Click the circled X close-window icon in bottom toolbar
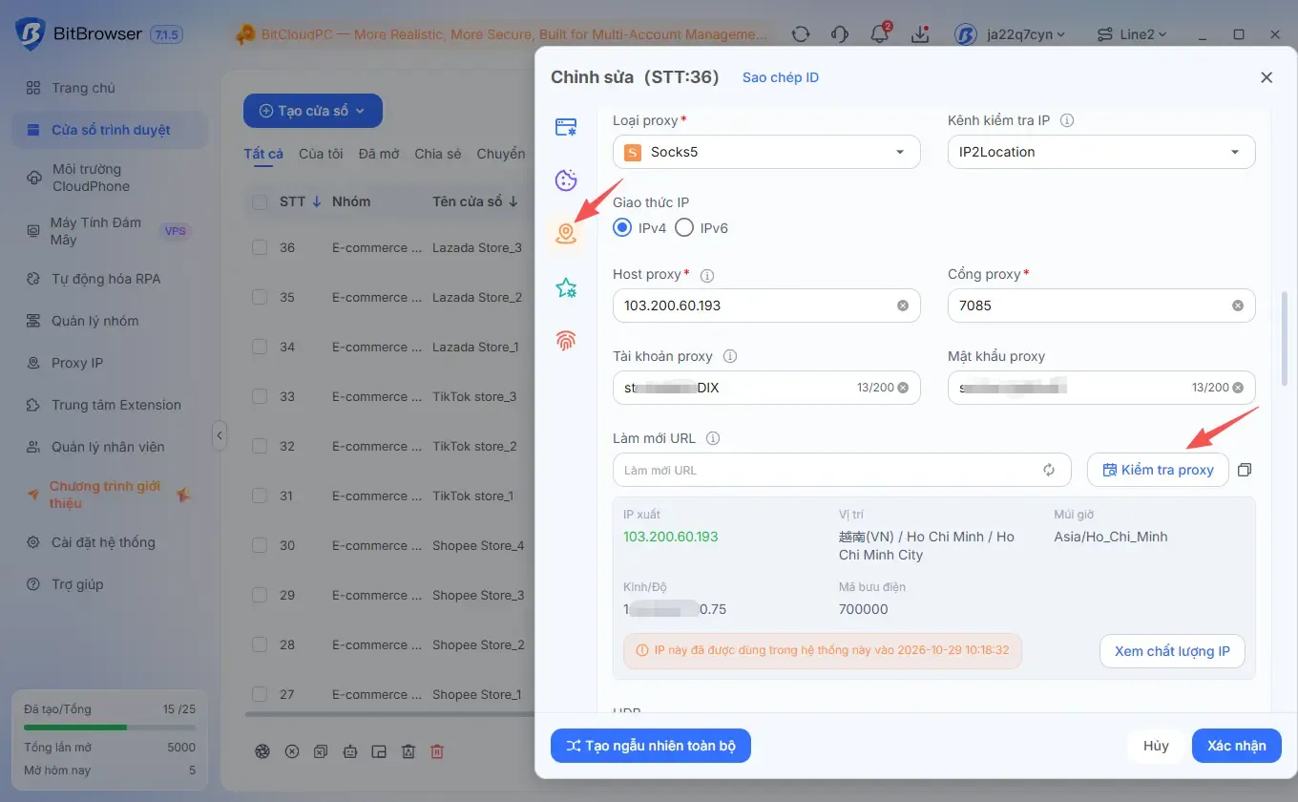1298x802 pixels. coord(292,751)
